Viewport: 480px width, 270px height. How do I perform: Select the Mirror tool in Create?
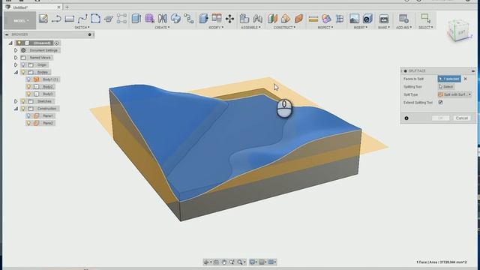tap(163, 19)
